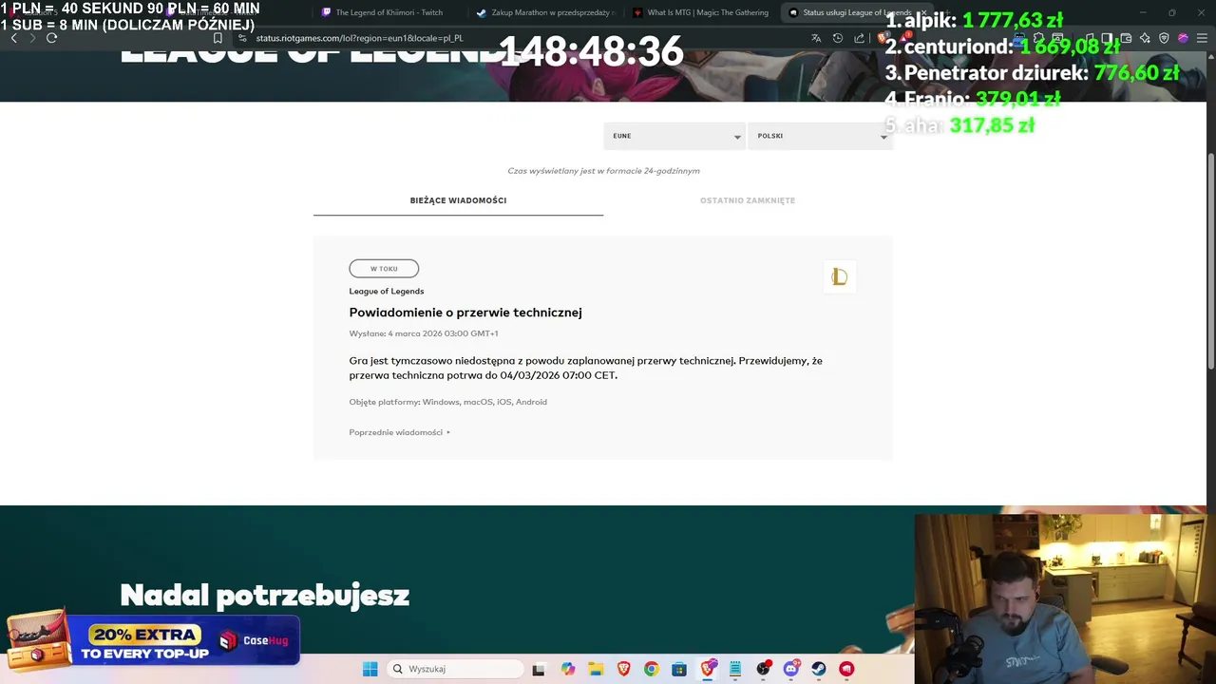Screen dimensions: 1216x684
Task: Click 'Czas wyświetlany jest w formacie 24-godzinnym' note
Action: tap(603, 171)
